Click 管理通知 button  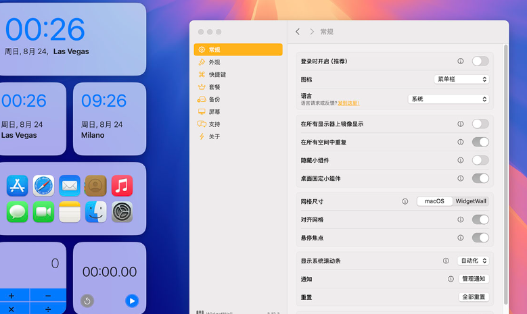coord(474,279)
